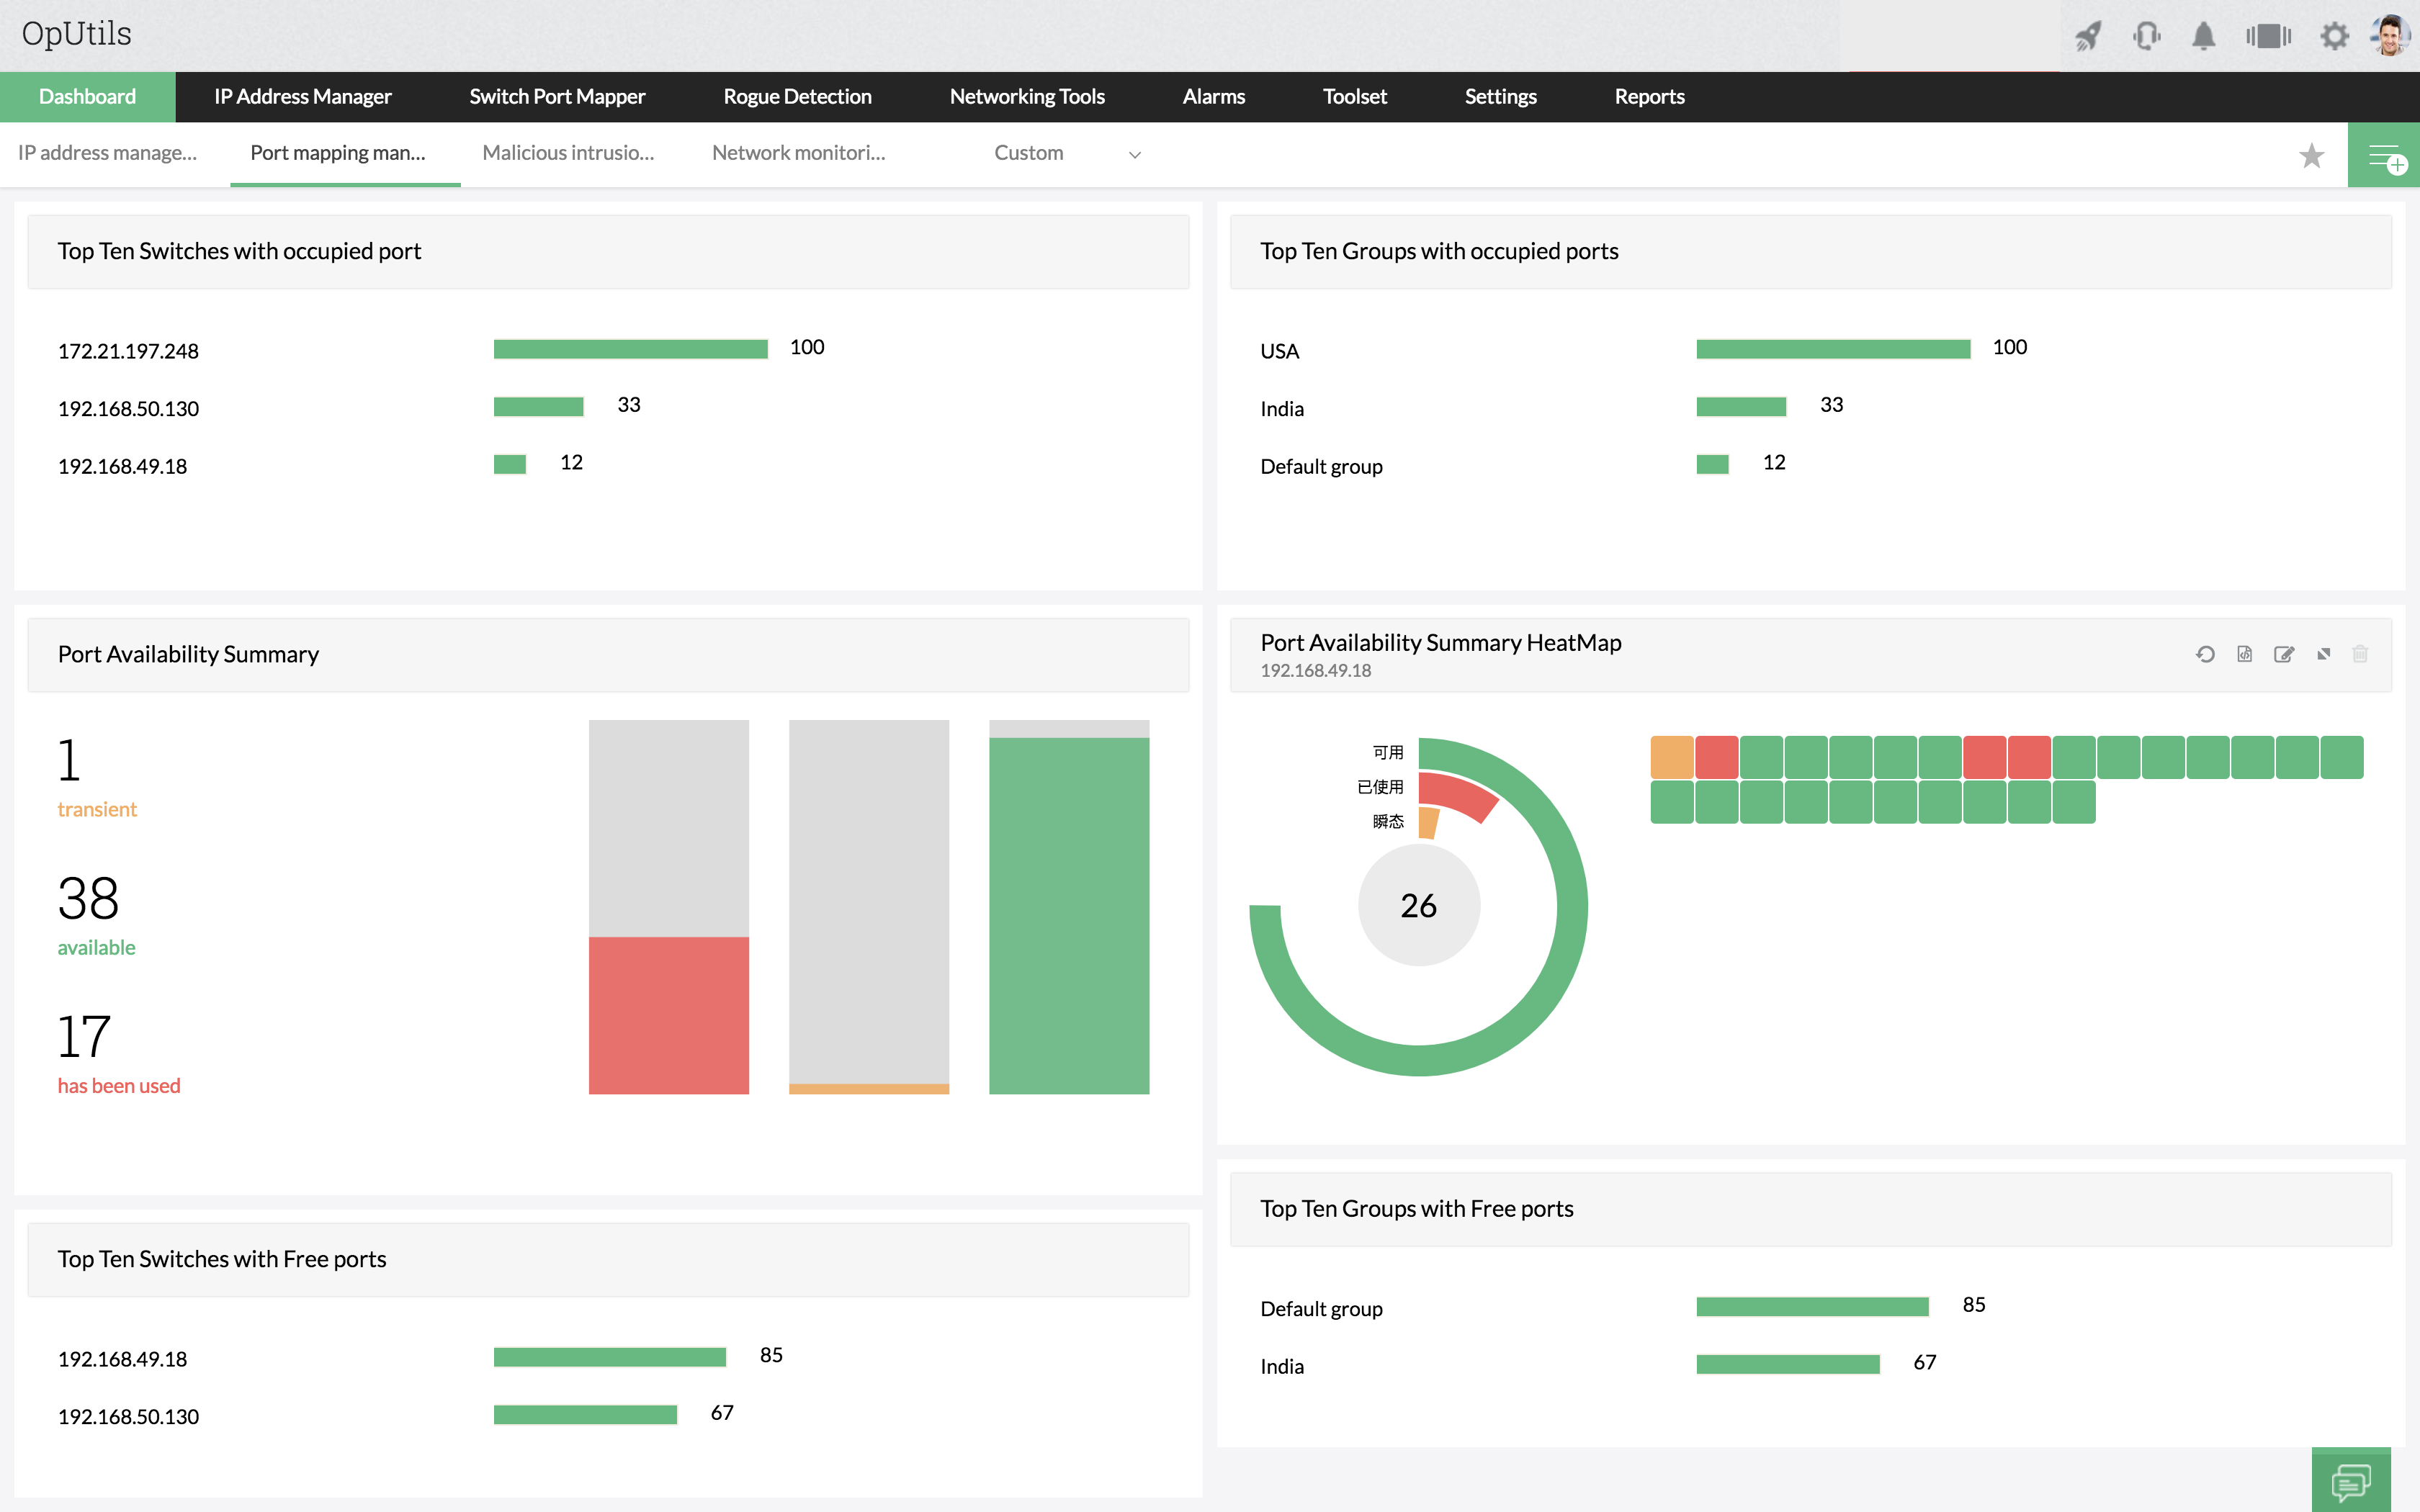Click the rocket quick-launch icon
Image resolution: width=2420 pixels, height=1512 pixels.
2088,37
